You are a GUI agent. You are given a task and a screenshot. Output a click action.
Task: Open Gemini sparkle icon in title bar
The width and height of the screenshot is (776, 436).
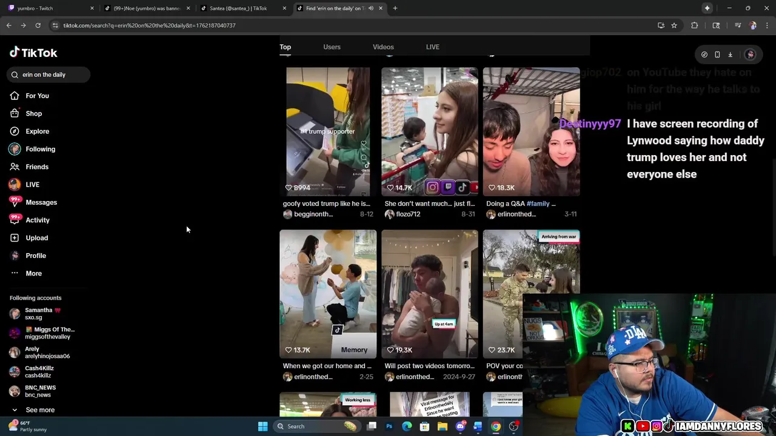coord(707,8)
